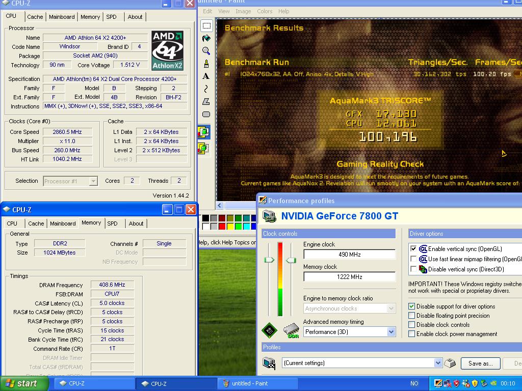Open the Windows start menu
Screen dimensions: 522x391
click(x=24, y=384)
